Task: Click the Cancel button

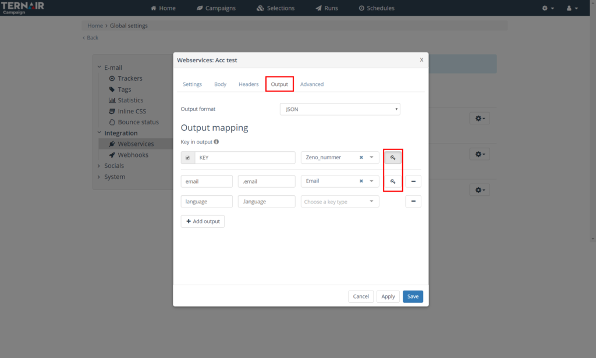Action: coord(361,296)
